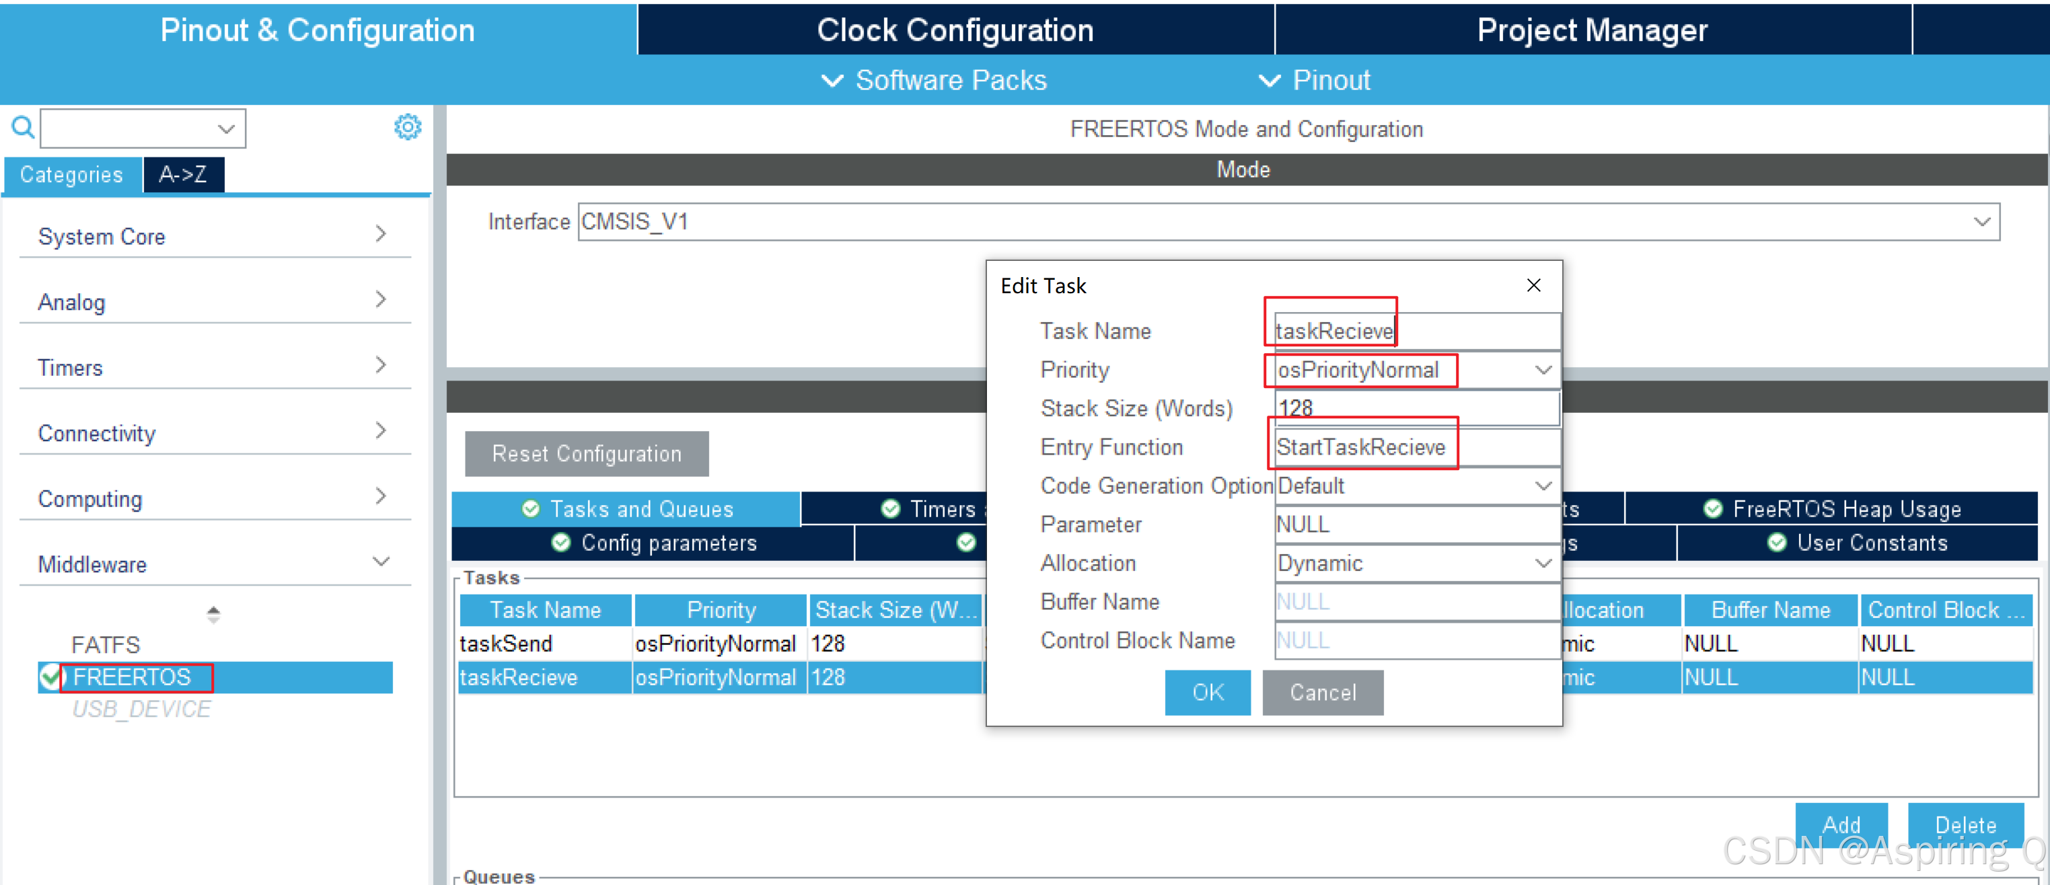Image resolution: width=2050 pixels, height=885 pixels.
Task: Click Cancel in Edit Task dialog
Action: tap(1323, 693)
